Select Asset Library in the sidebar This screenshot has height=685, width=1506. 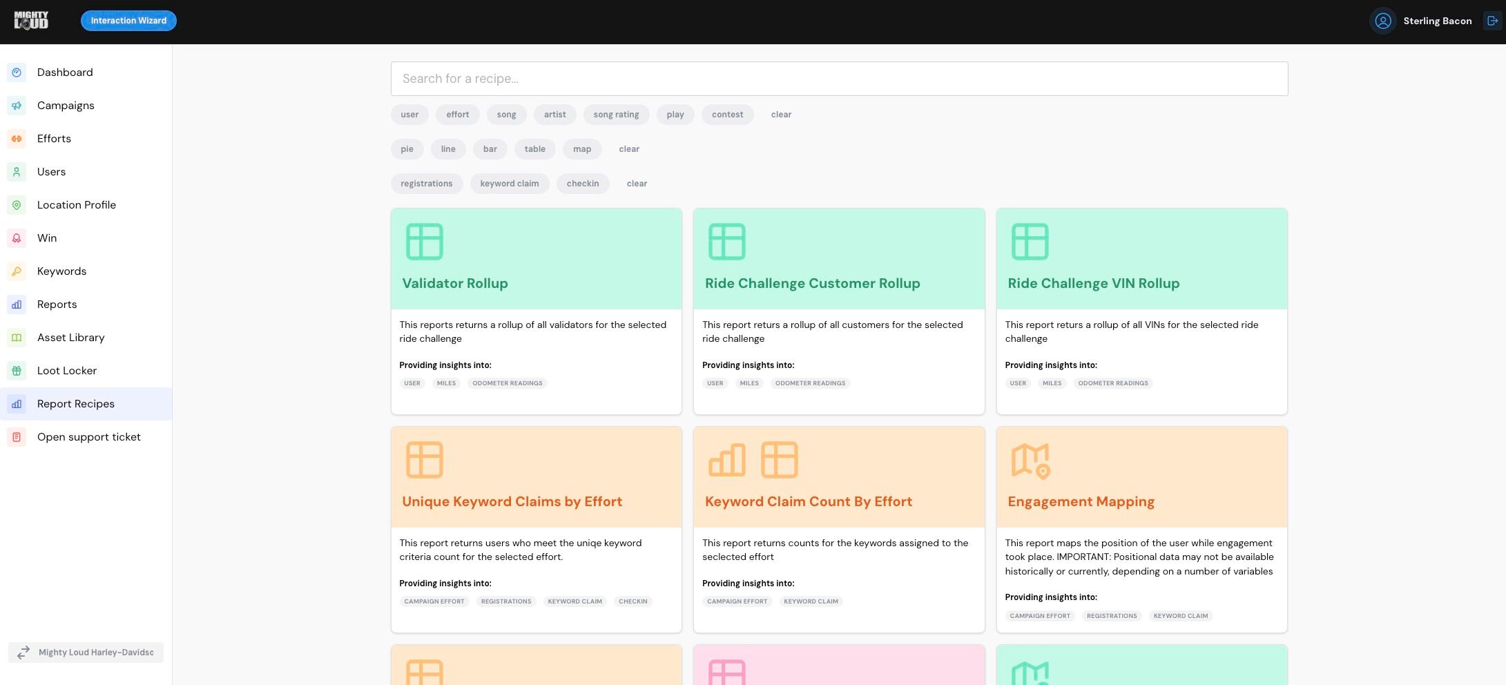coord(70,338)
